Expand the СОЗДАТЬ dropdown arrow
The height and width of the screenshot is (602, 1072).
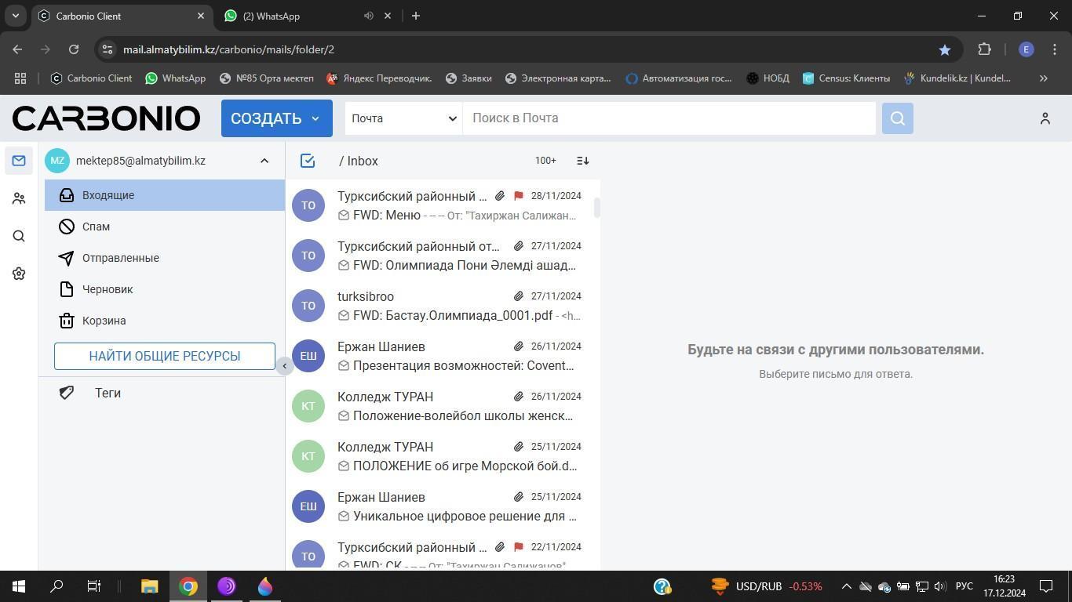coord(315,118)
